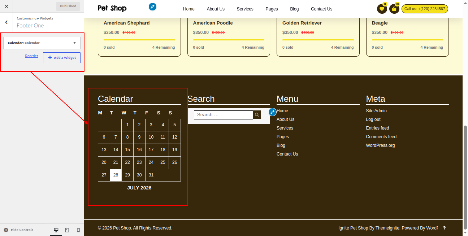Expand the Calendar widget dropdown arrow

click(75, 43)
